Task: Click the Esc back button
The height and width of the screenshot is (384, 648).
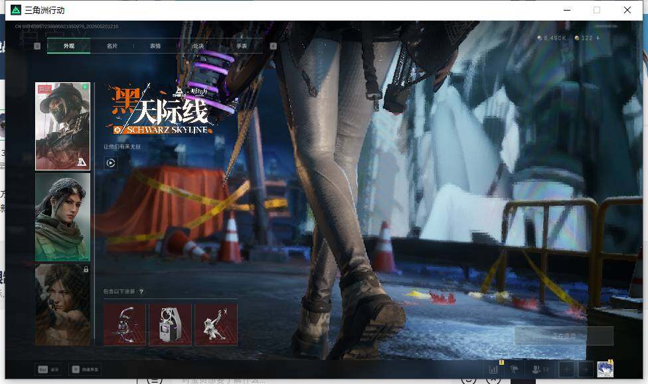Action: coord(48,369)
